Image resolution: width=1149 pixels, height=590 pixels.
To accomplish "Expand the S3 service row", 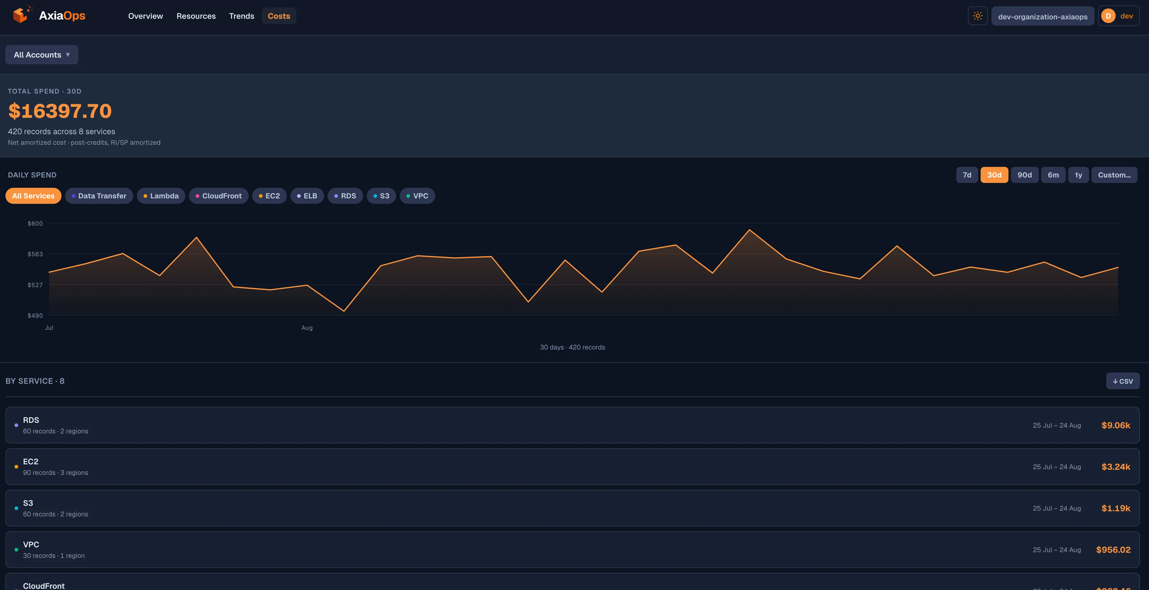I will (572, 508).
